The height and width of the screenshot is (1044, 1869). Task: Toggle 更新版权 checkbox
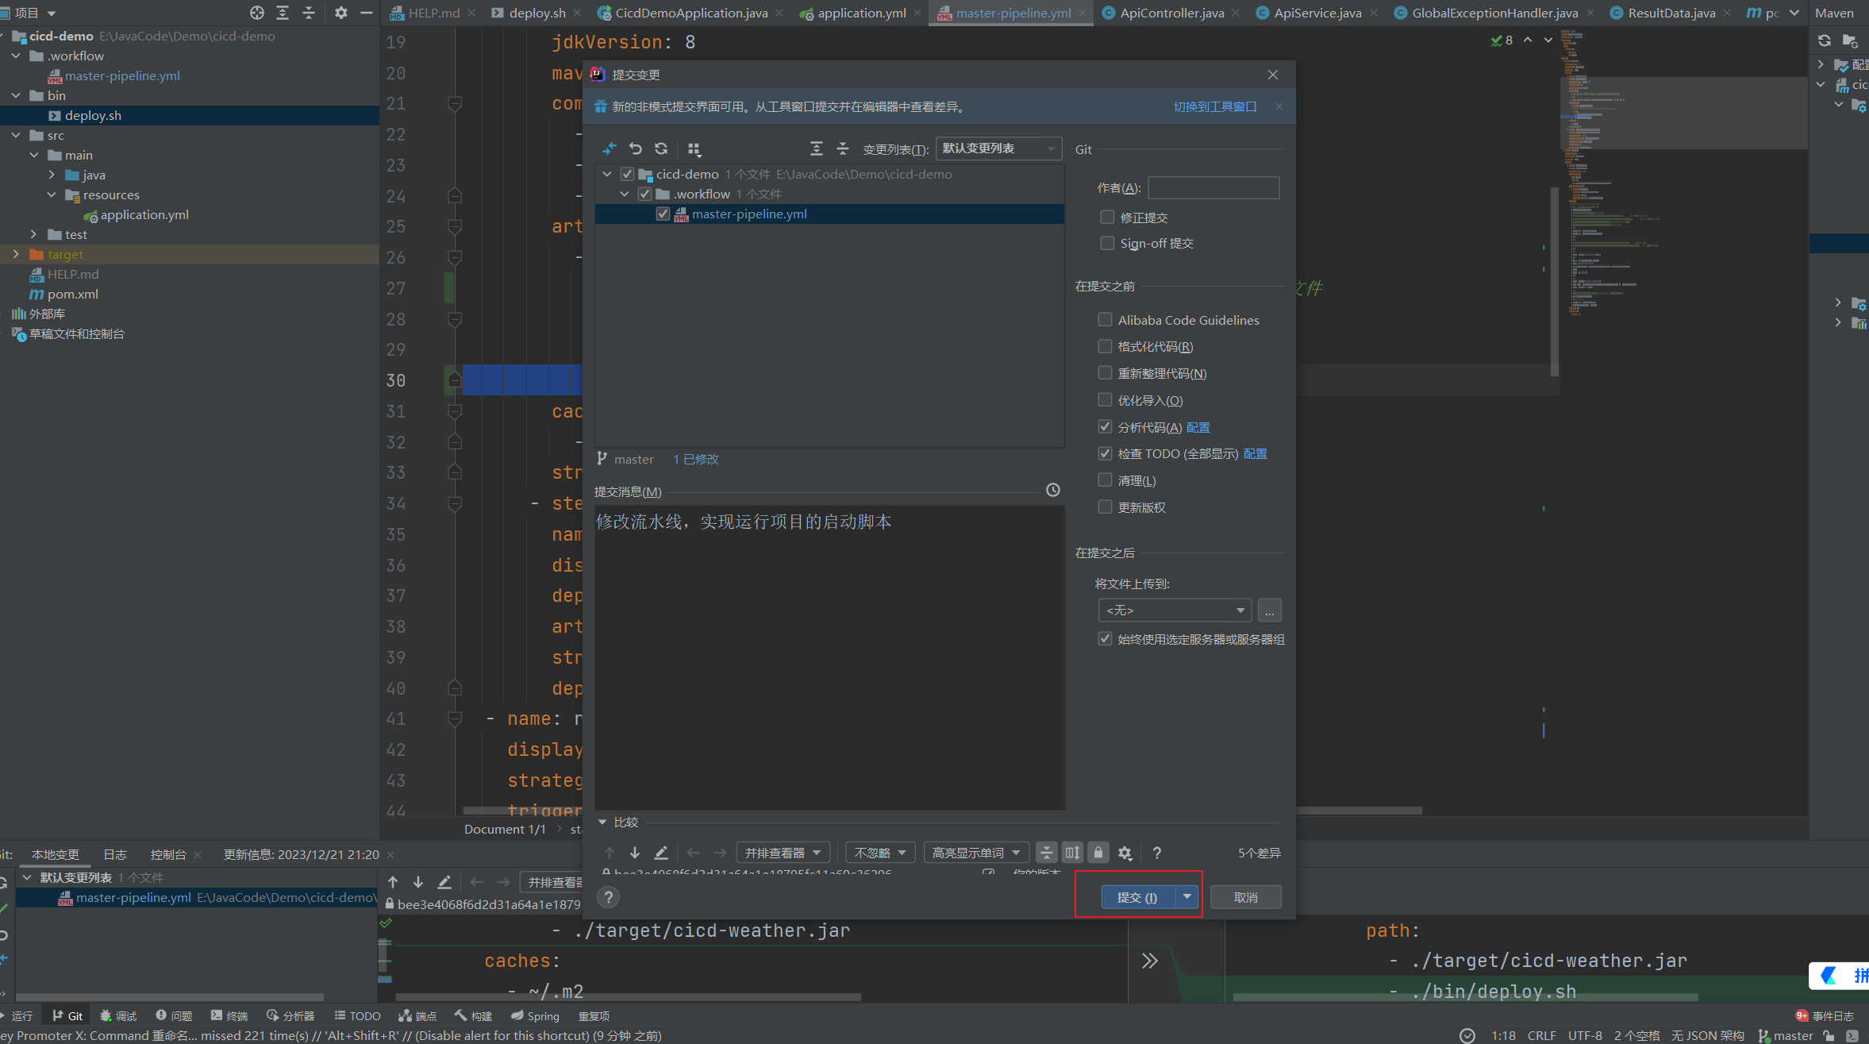(1105, 507)
